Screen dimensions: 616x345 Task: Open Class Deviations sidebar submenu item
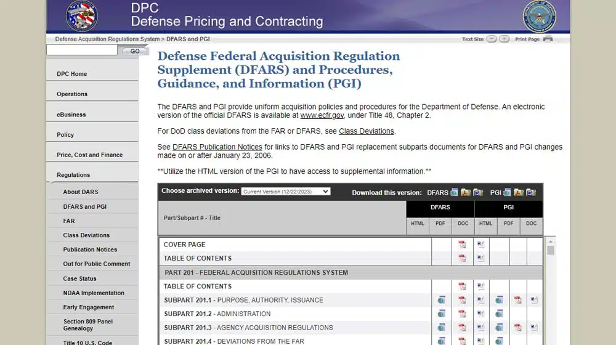point(86,235)
